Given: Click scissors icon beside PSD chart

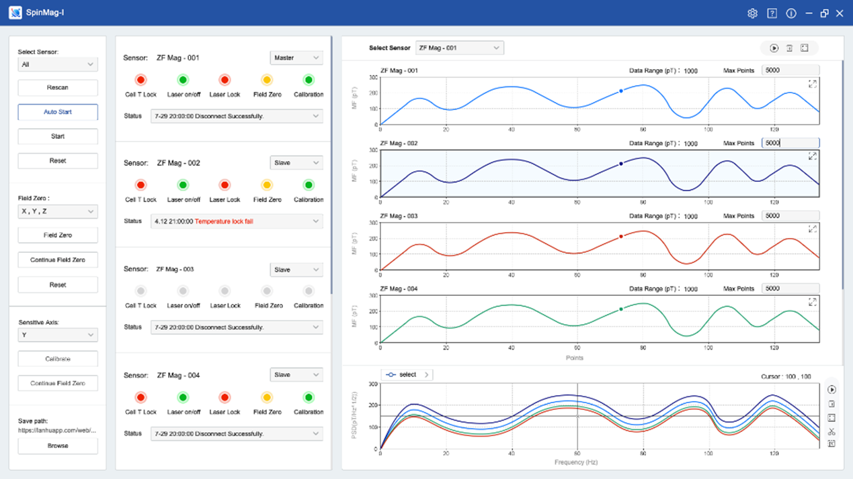Looking at the screenshot, I should click(x=831, y=431).
